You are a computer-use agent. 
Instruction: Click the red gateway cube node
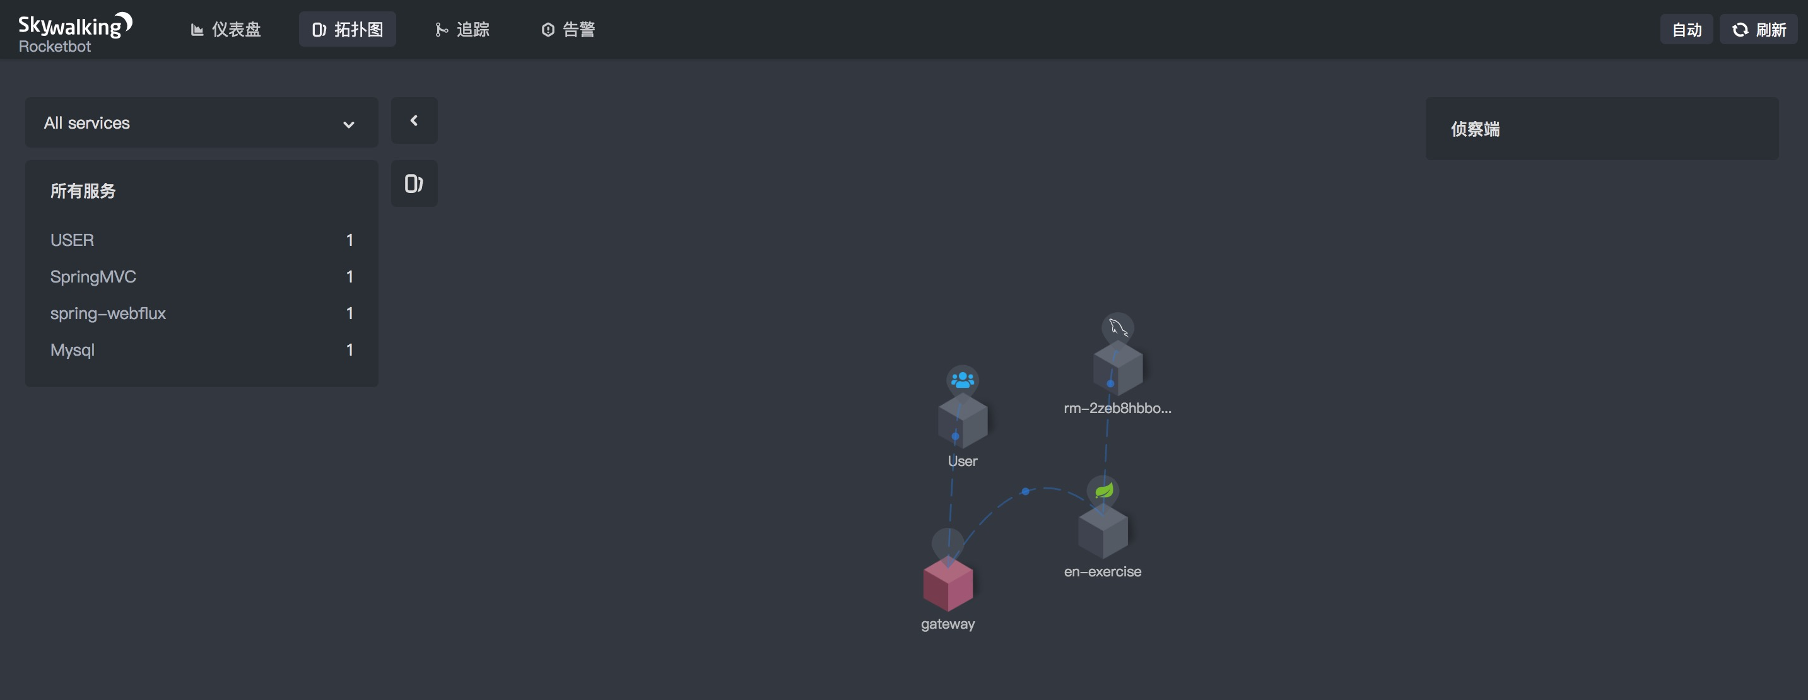948,583
